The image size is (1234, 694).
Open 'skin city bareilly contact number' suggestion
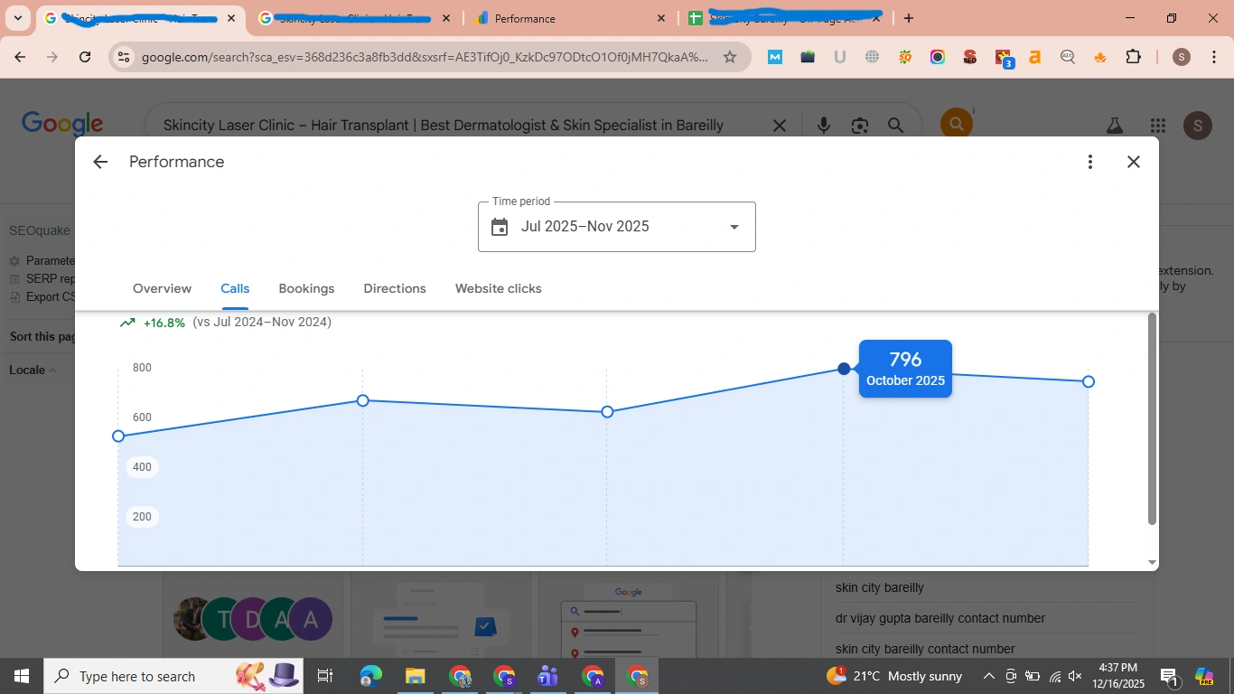pos(925,649)
